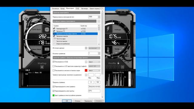The height and width of the screenshot is (109, 194).
Task: Click the Отмена button
Action: 78,101
